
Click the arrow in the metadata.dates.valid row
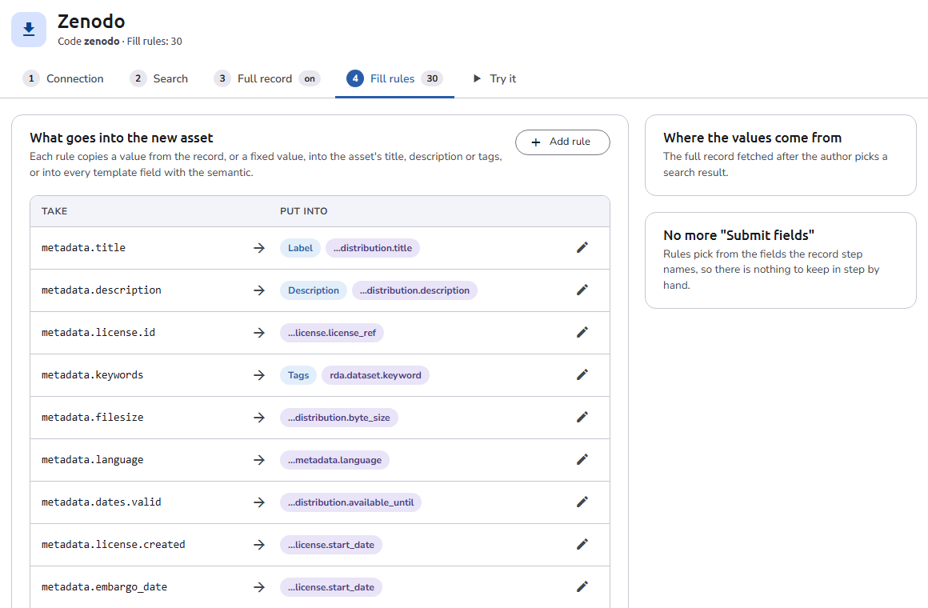tap(259, 502)
